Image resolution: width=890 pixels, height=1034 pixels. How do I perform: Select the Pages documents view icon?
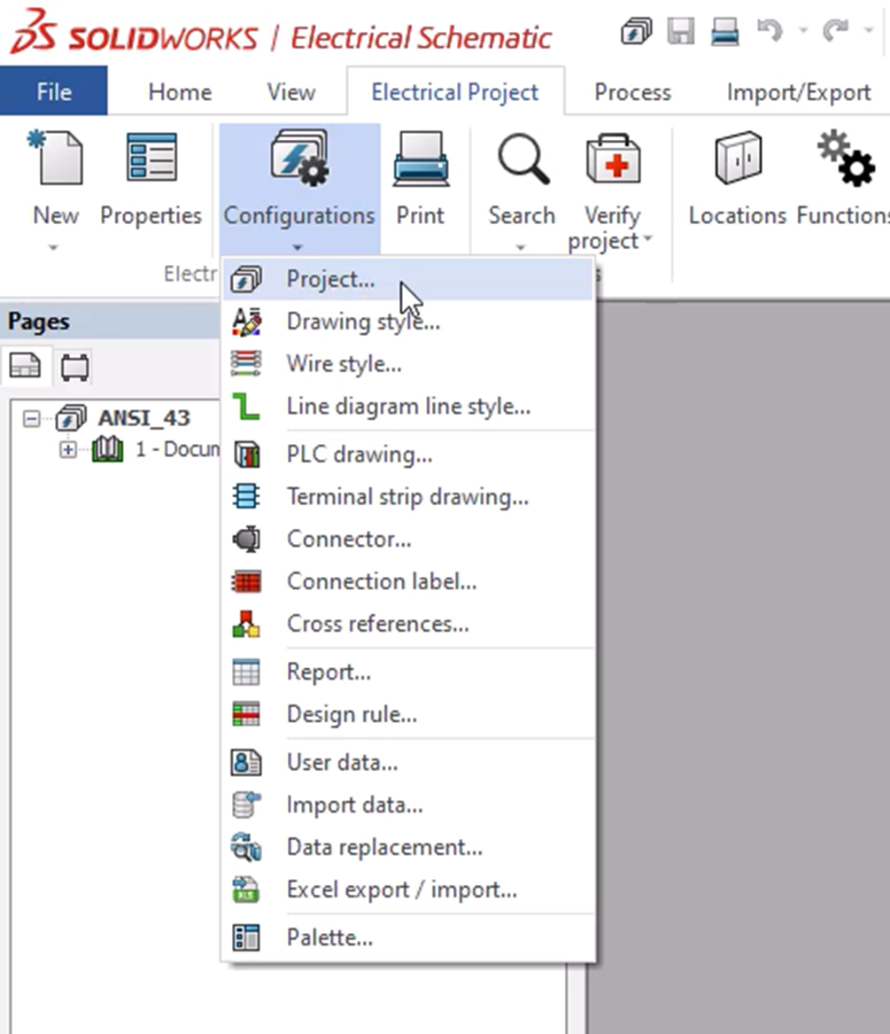25,365
